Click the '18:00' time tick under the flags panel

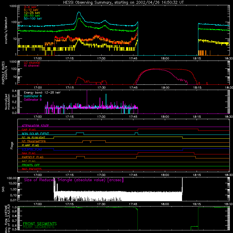pos(165,175)
